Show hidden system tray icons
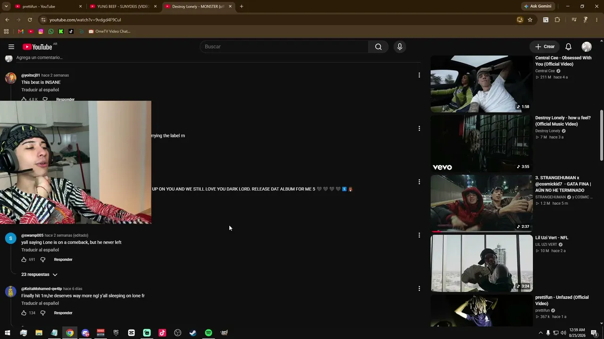Screen dimensions: 604x339 click(540, 333)
